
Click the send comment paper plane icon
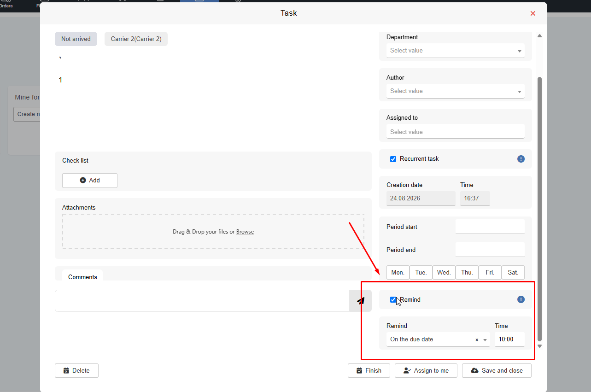coord(361,301)
